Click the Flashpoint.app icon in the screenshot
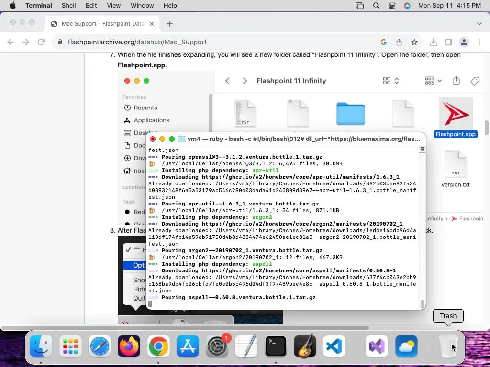This screenshot has width=490, height=367. (456, 114)
